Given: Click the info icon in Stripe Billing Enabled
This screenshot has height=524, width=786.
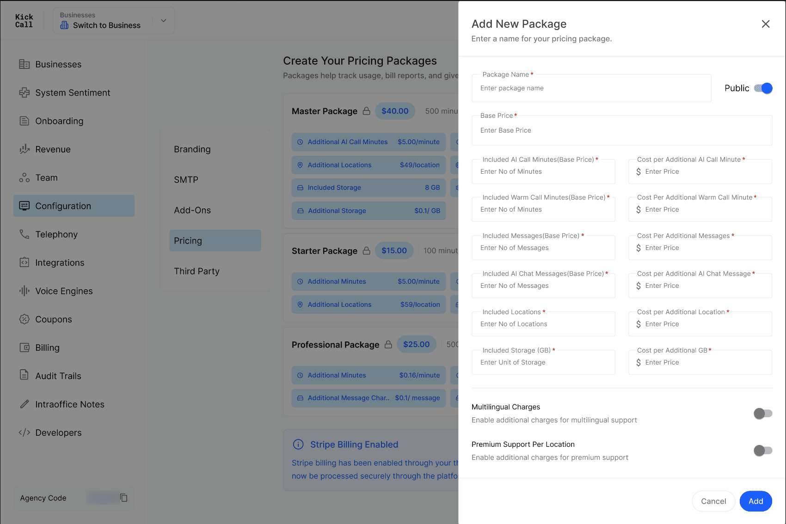Looking at the screenshot, I should (x=298, y=445).
